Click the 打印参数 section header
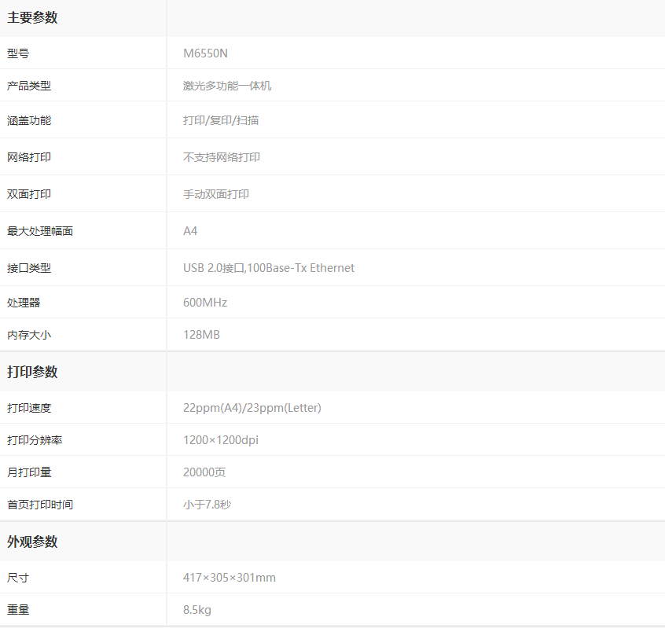The height and width of the screenshot is (628, 665). pyautogui.click(x=32, y=372)
